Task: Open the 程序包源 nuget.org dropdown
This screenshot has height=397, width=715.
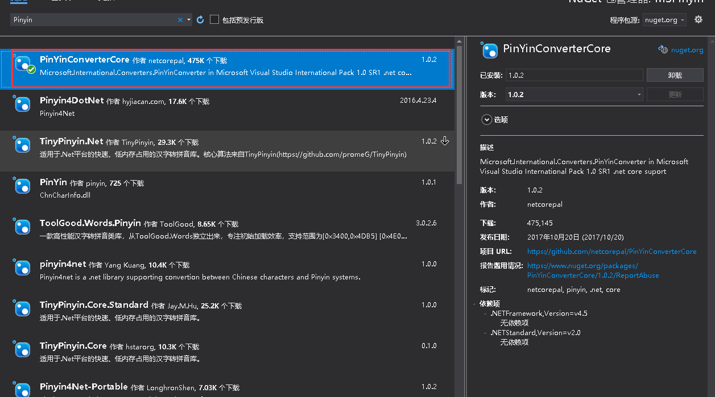Action: click(x=664, y=20)
